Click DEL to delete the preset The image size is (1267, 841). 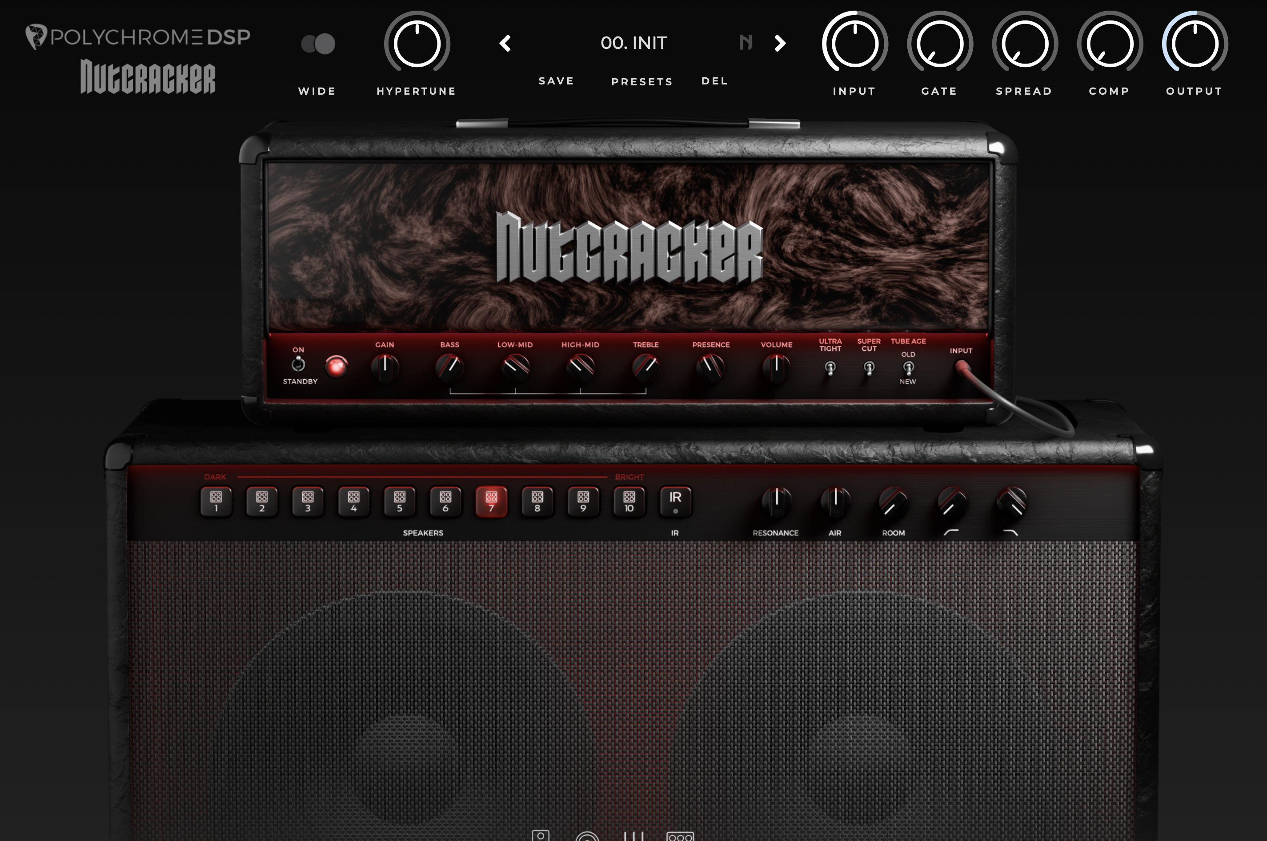[x=714, y=81]
